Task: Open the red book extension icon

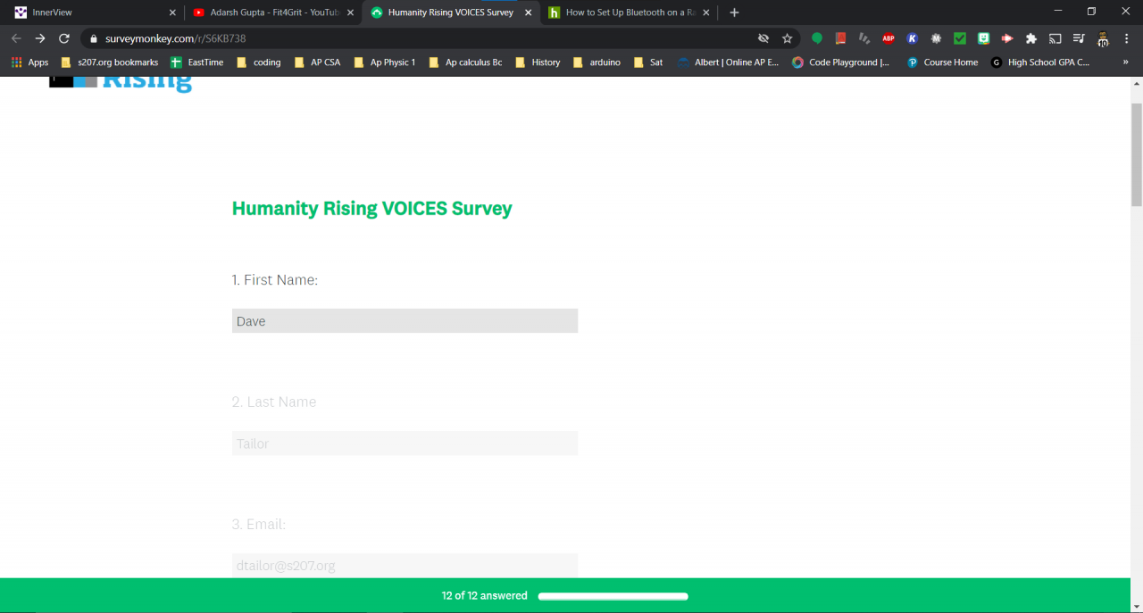Action: tap(840, 38)
